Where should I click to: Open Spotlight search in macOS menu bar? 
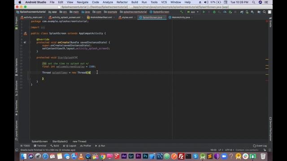point(253,2)
